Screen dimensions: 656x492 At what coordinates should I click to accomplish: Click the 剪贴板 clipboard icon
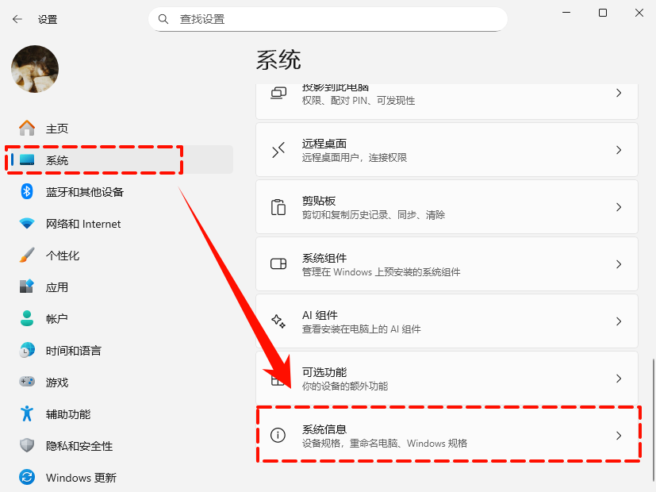click(x=278, y=207)
